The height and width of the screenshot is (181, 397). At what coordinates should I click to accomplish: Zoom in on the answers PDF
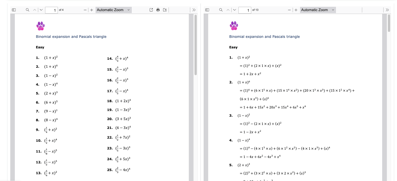(296, 9)
